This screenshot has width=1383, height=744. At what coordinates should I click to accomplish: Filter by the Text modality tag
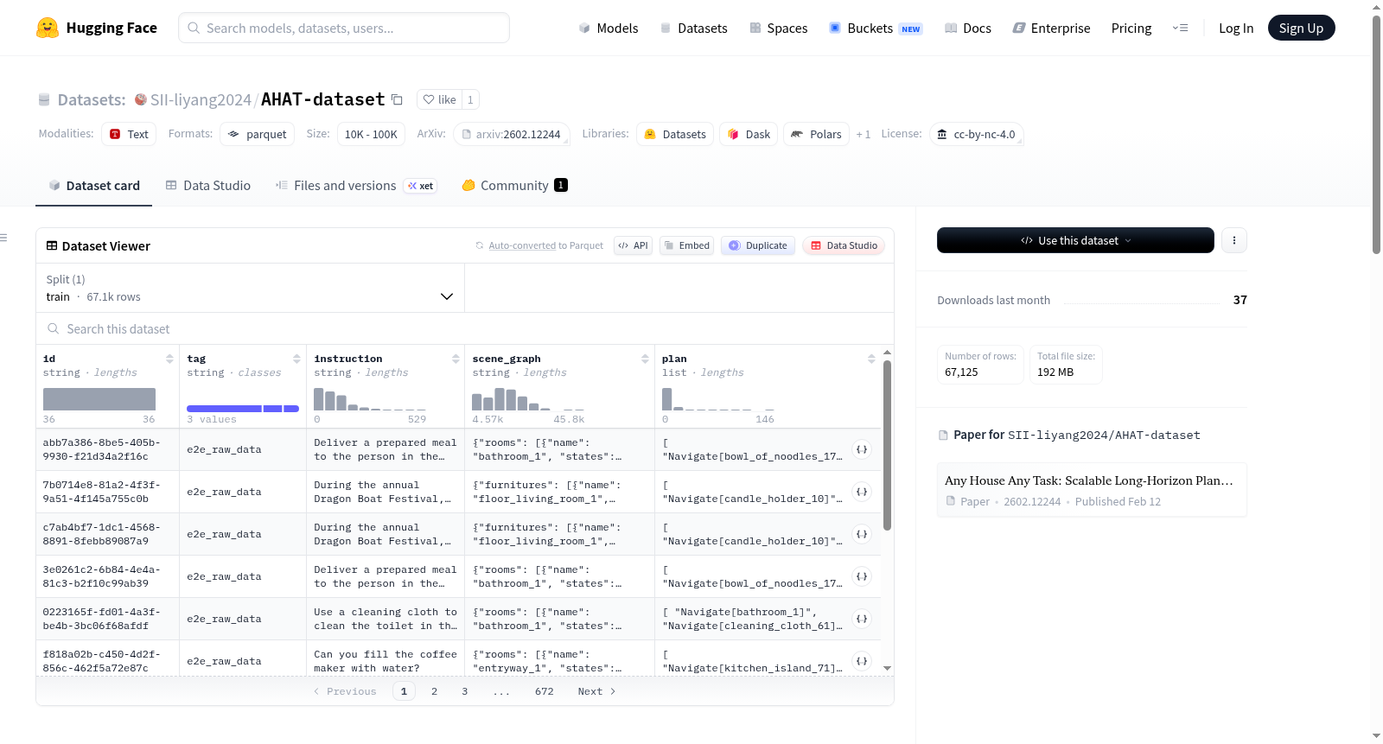tap(129, 134)
